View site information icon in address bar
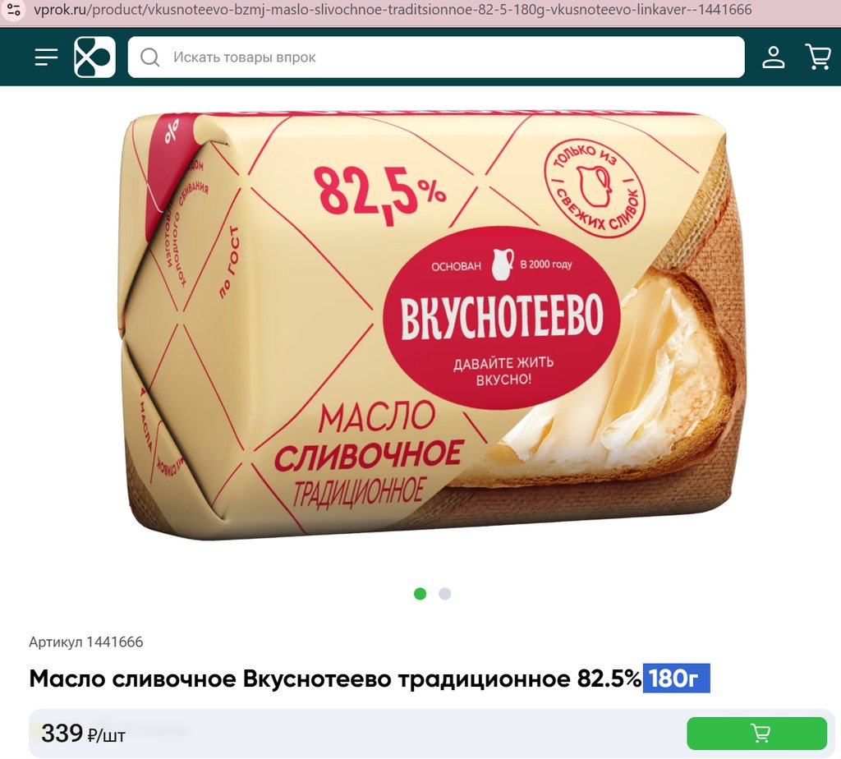Image resolution: width=841 pixels, height=759 pixels. pyautogui.click(x=13, y=10)
